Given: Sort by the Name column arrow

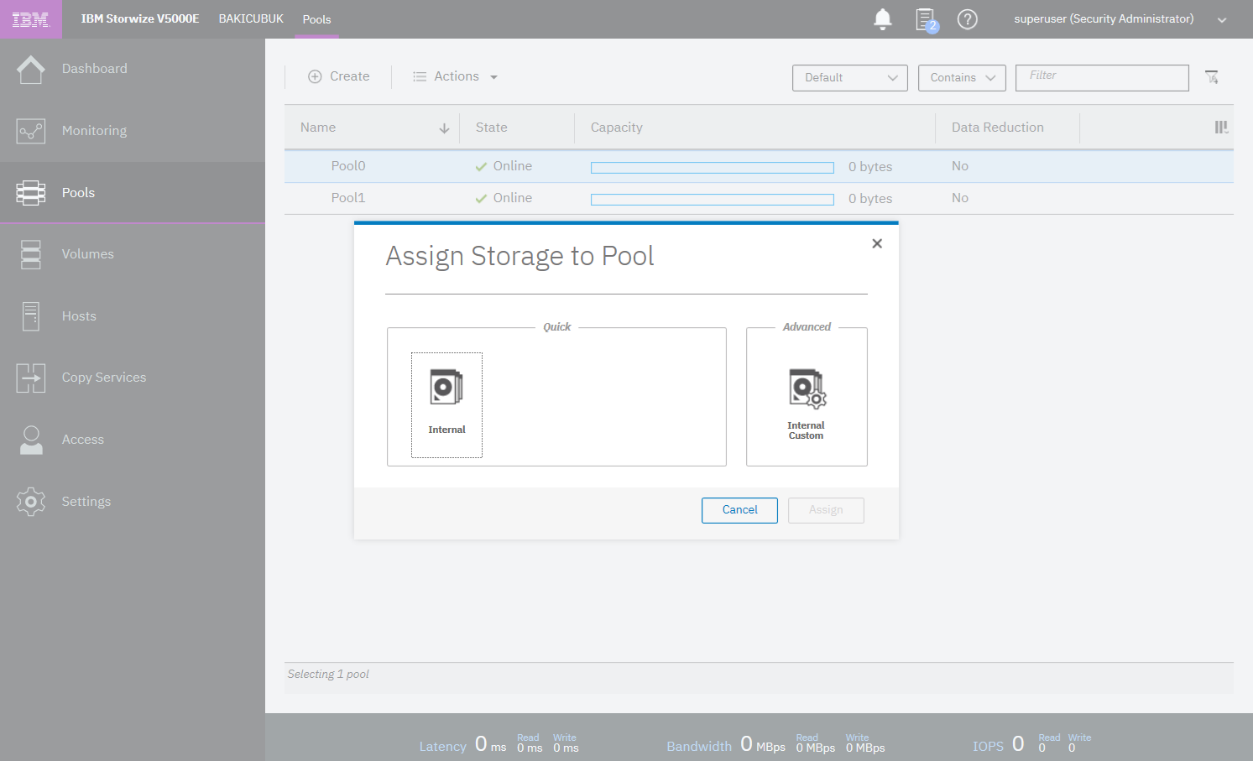Looking at the screenshot, I should tap(444, 128).
